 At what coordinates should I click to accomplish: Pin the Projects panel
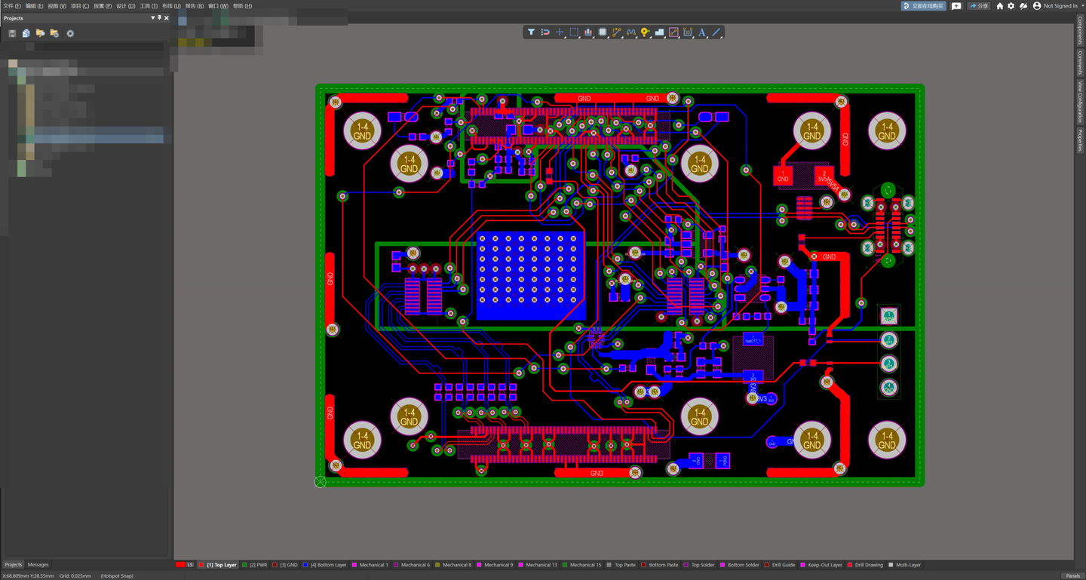(x=159, y=17)
